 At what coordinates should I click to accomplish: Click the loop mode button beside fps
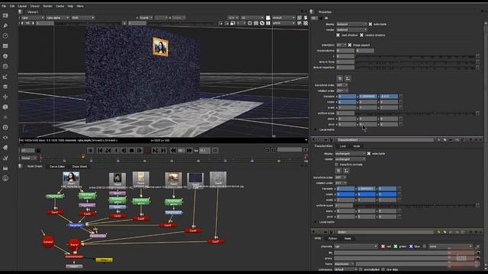pyautogui.click(x=215, y=151)
